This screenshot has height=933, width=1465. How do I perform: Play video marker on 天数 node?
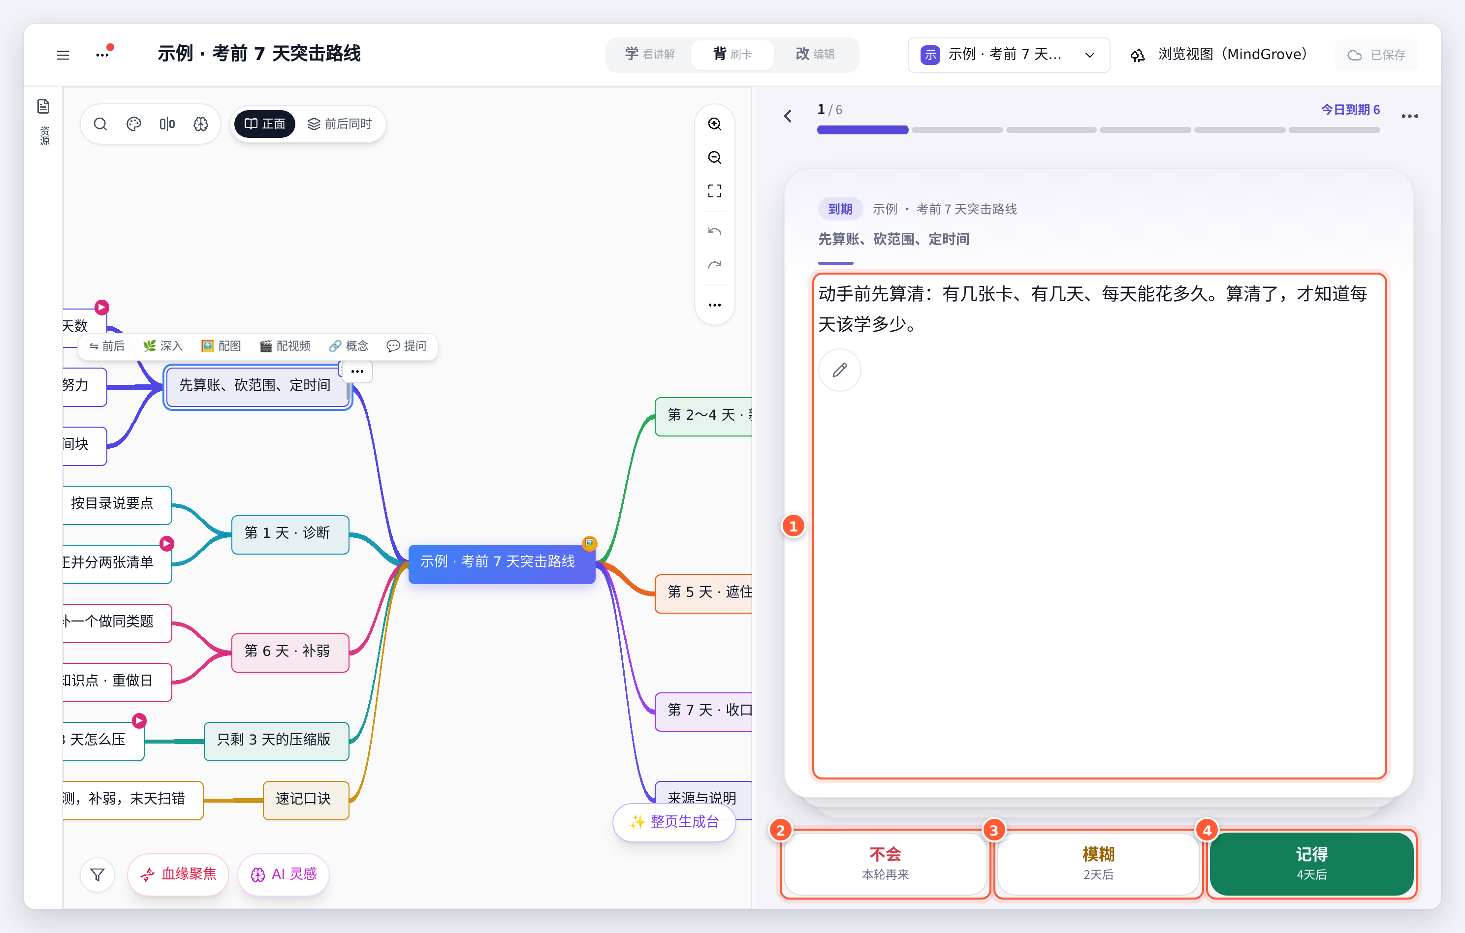coord(101,308)
